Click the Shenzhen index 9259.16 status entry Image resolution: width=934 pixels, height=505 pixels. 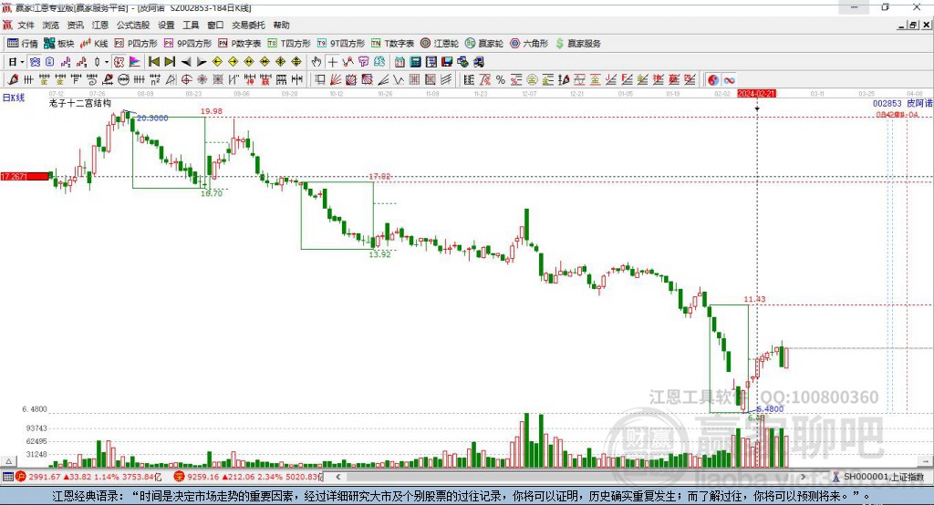point(248,477)
